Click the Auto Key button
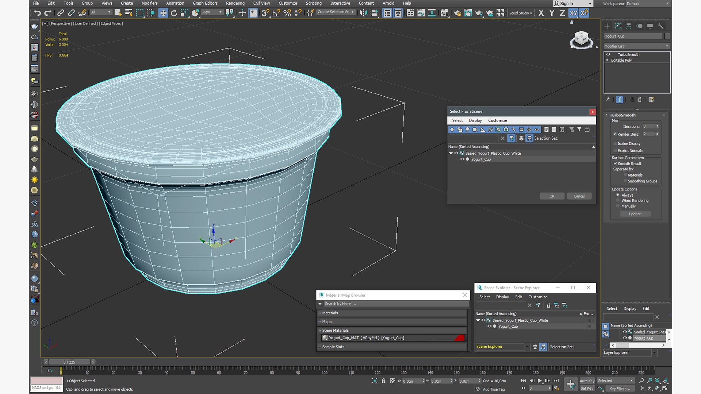Screen dimensions: 701x394 pos(587,381)
